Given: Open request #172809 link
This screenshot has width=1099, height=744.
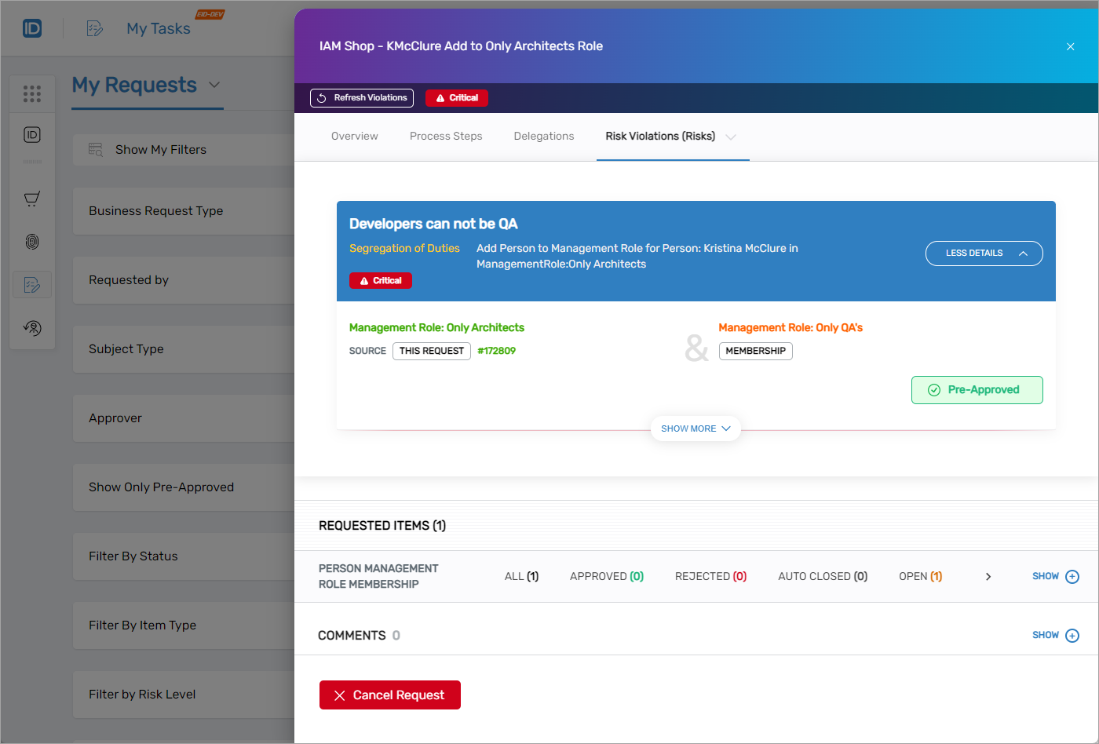Looking at the screenshot, I should click(x=496, y=351).
